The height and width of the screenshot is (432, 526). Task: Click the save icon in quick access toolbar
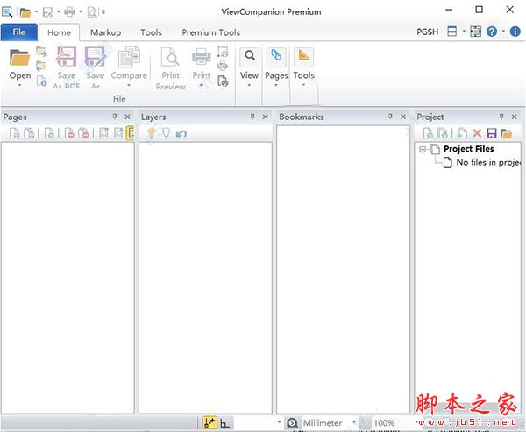pos(47,12)
